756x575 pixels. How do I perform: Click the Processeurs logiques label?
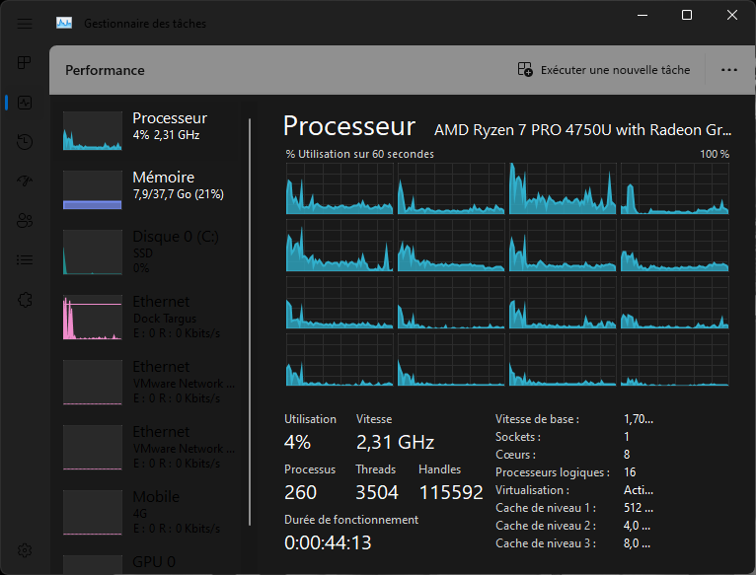click(553, 472)
